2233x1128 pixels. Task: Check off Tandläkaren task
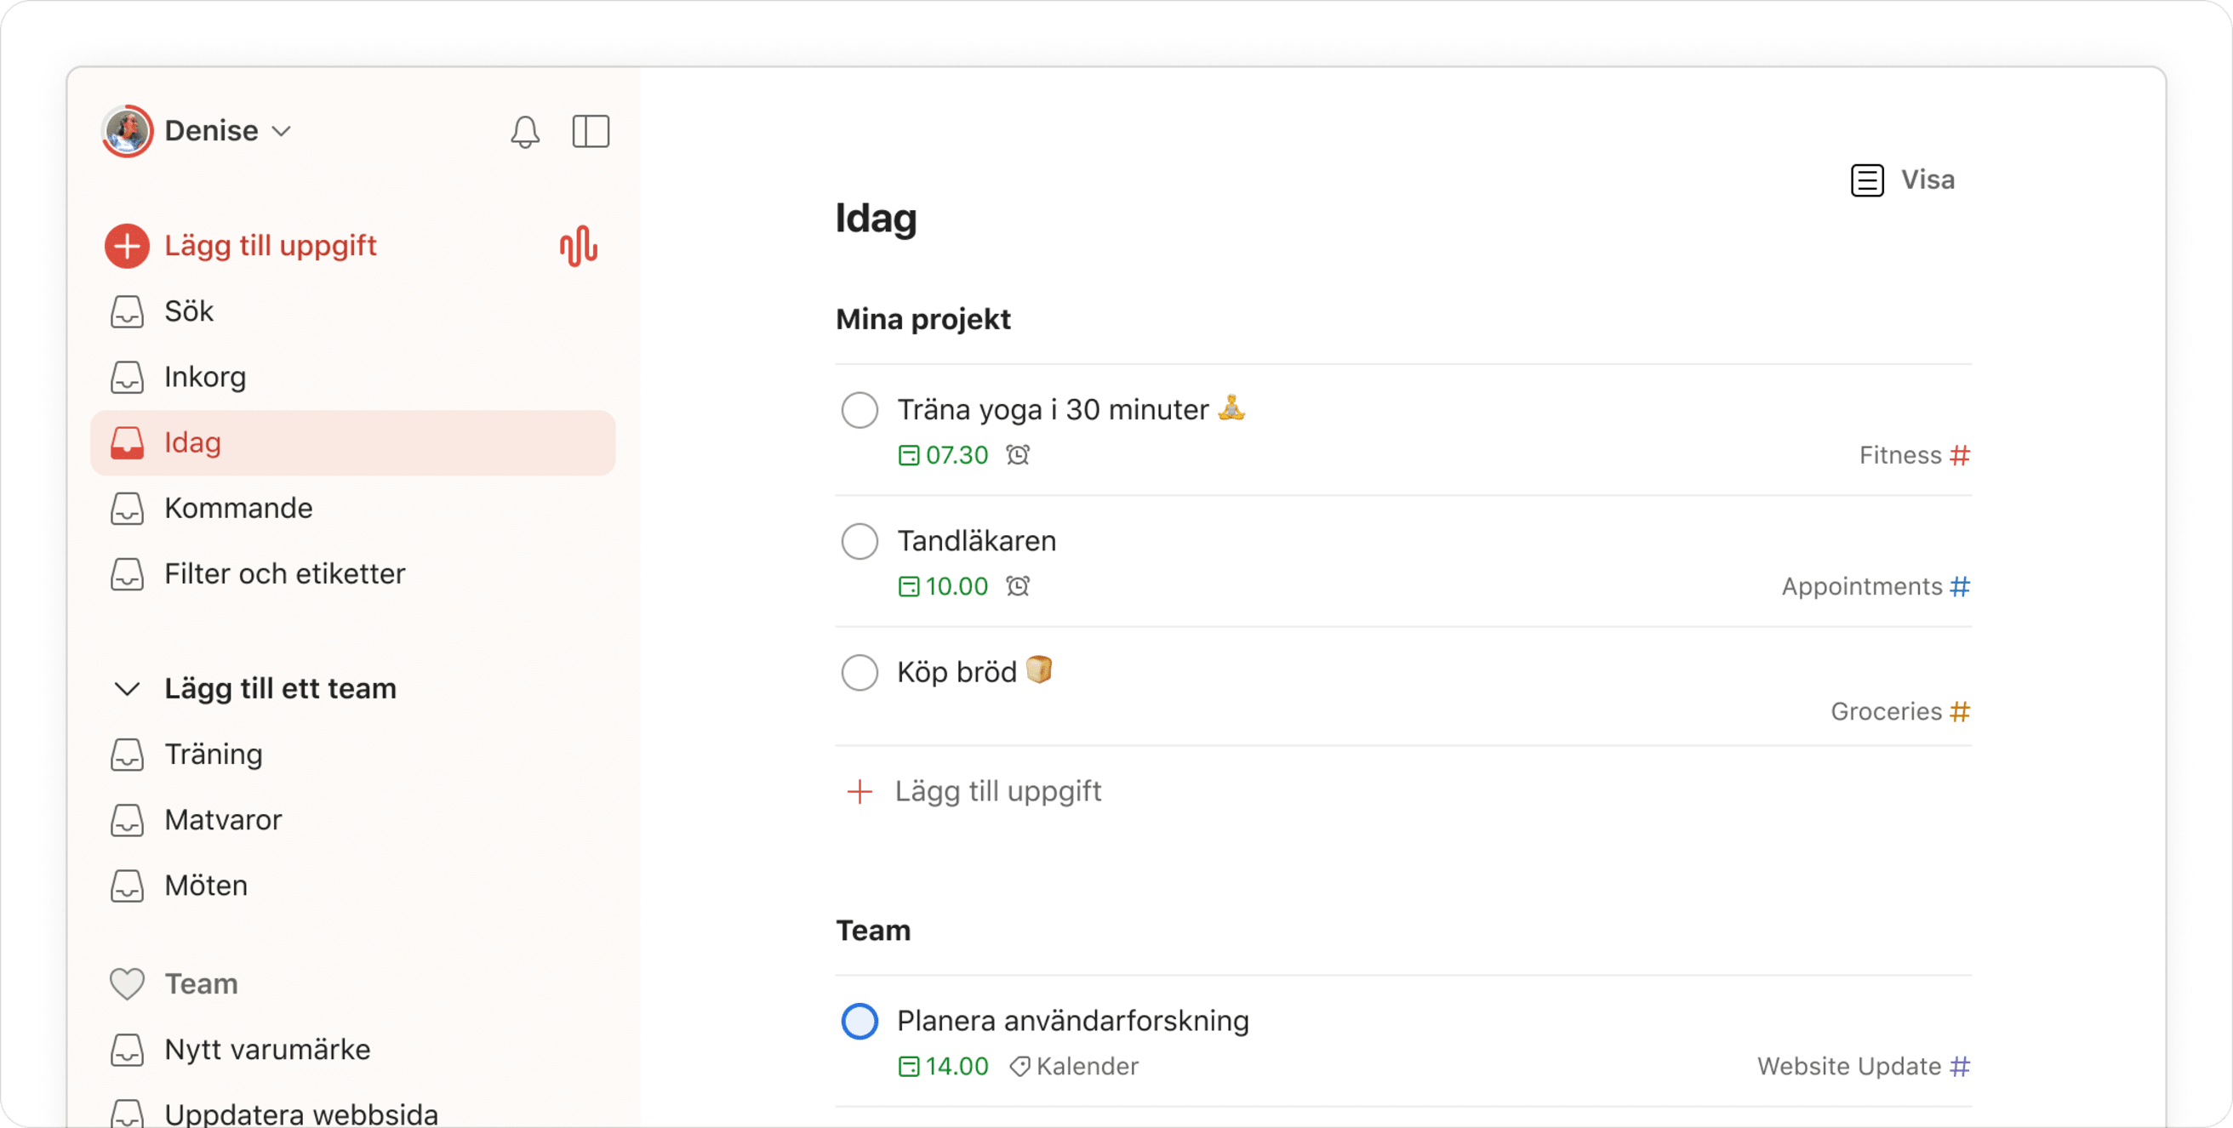859,542
